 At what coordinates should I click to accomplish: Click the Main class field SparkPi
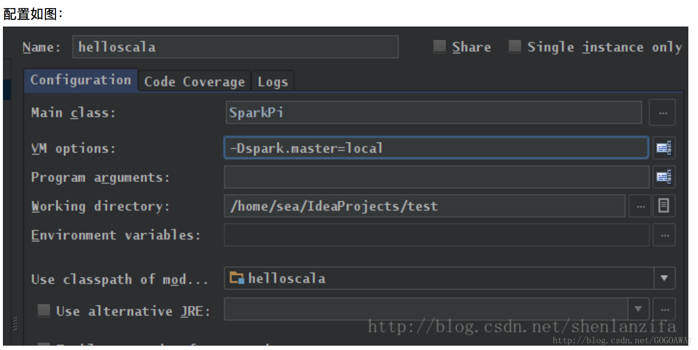434,112
